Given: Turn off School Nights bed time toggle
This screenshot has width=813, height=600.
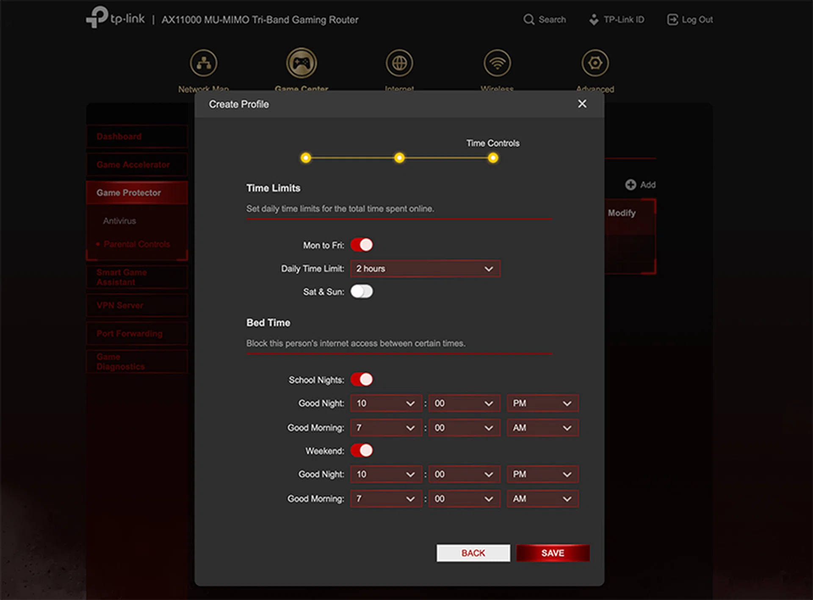Looking at the screenshot, I should (362, 380).
